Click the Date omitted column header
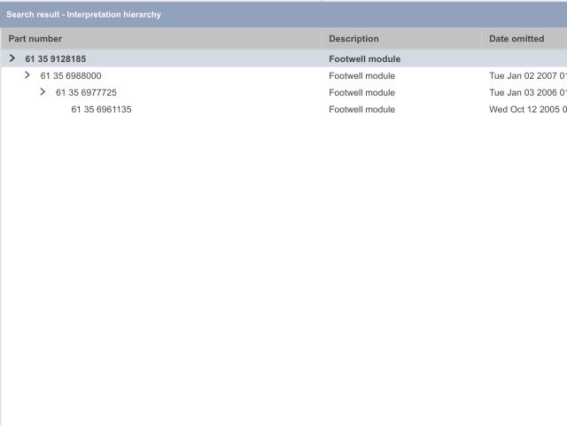This screenshot has height=425, width=567. 517,39
